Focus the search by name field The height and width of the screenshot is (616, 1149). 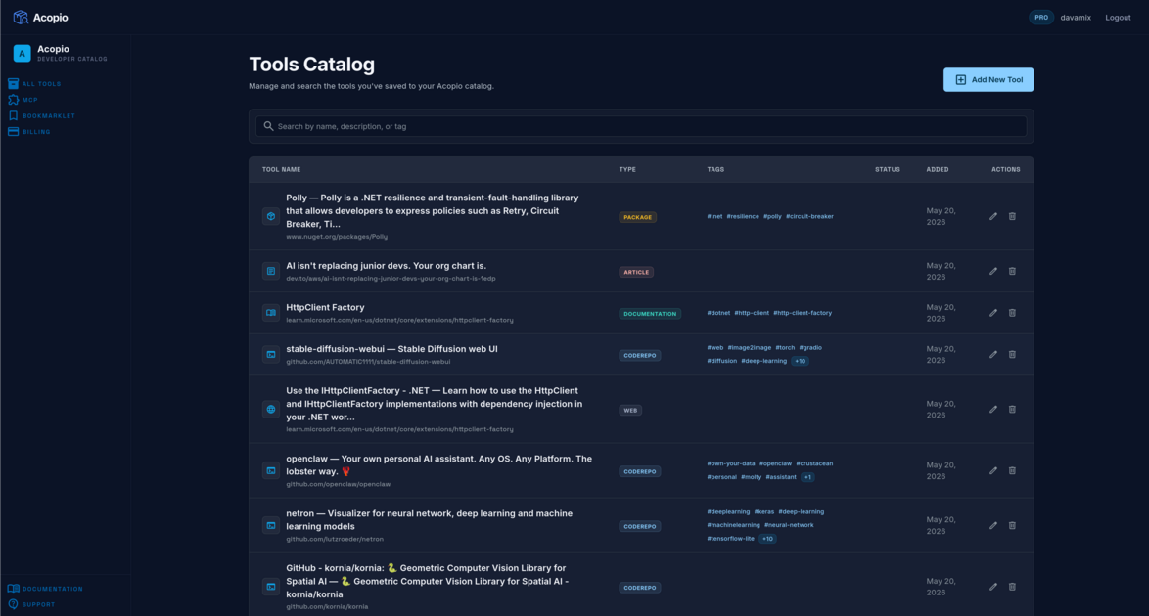[x=641, y=126]
